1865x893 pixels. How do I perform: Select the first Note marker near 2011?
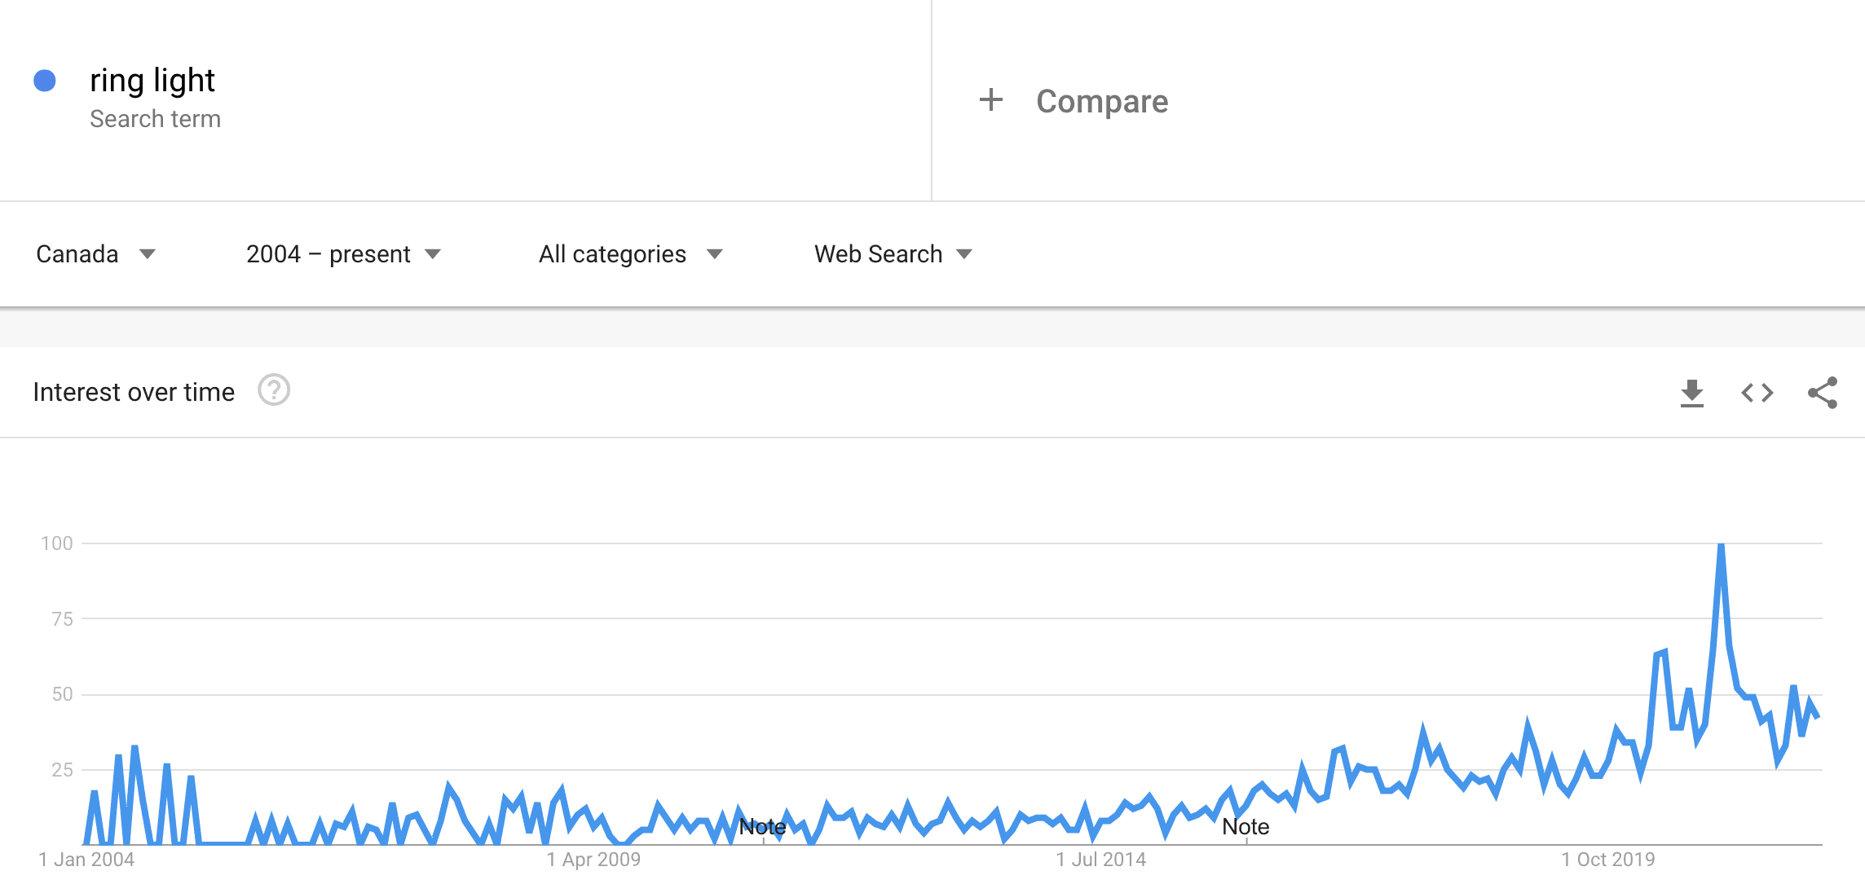tap(762, 827)
